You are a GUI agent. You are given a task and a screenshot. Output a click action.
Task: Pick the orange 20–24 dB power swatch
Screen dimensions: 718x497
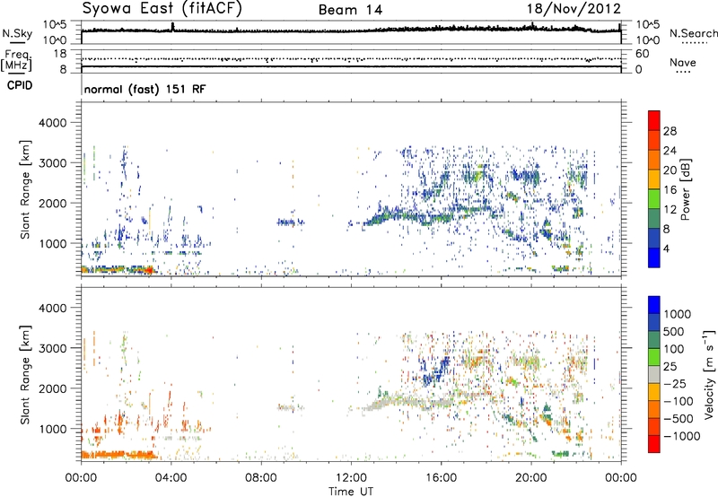[x=654, y=161]
